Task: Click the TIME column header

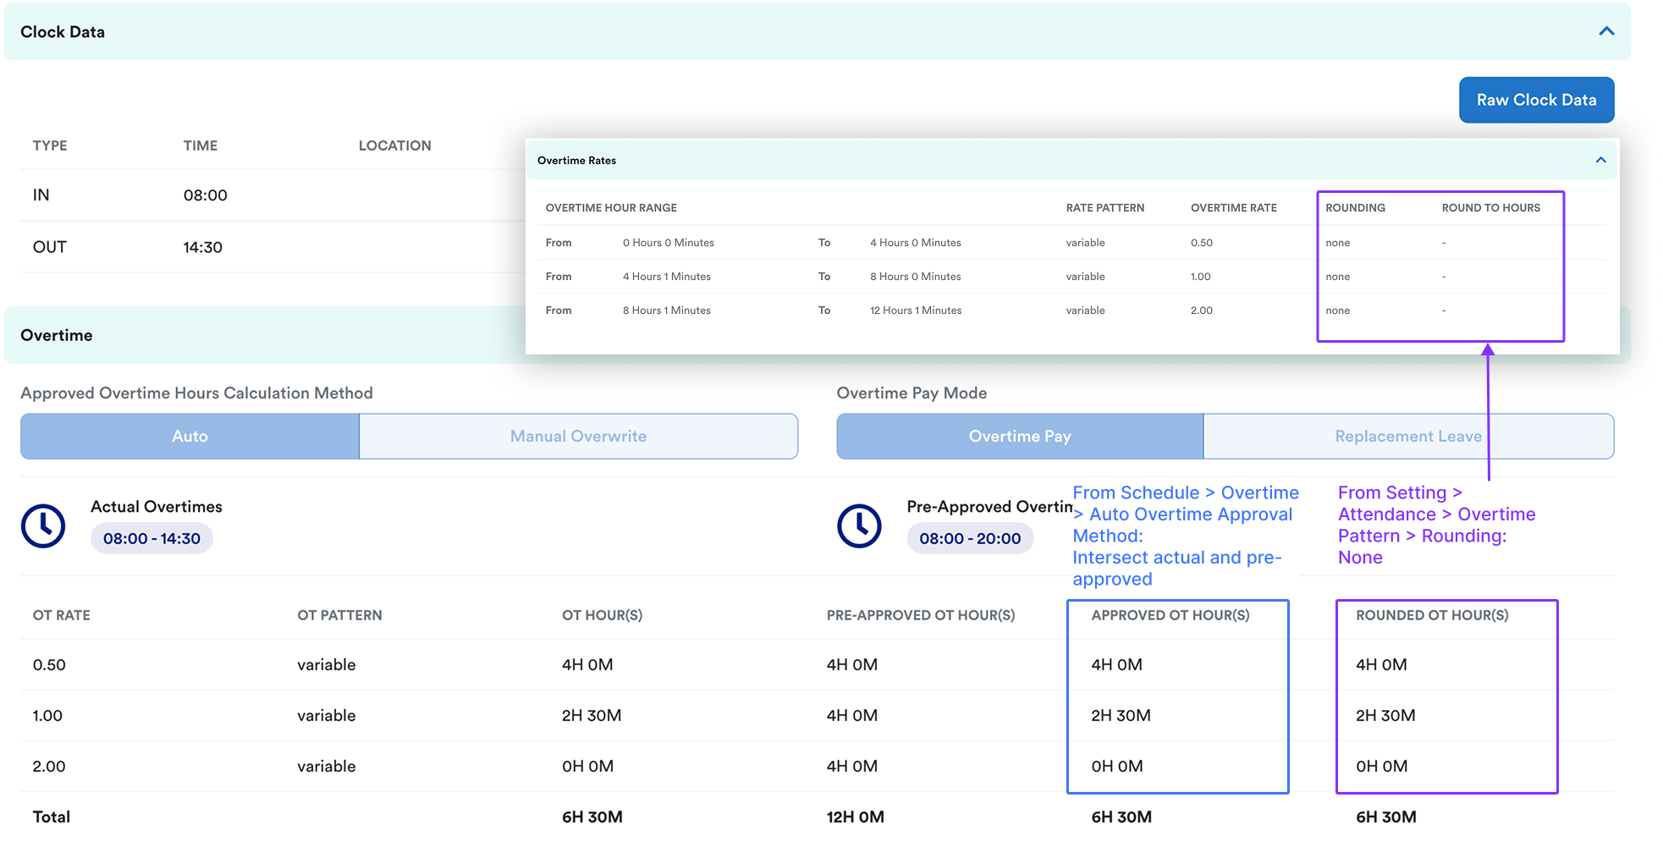Action: click(201, 146)
